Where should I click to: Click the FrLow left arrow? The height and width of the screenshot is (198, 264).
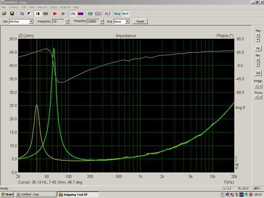256,97
